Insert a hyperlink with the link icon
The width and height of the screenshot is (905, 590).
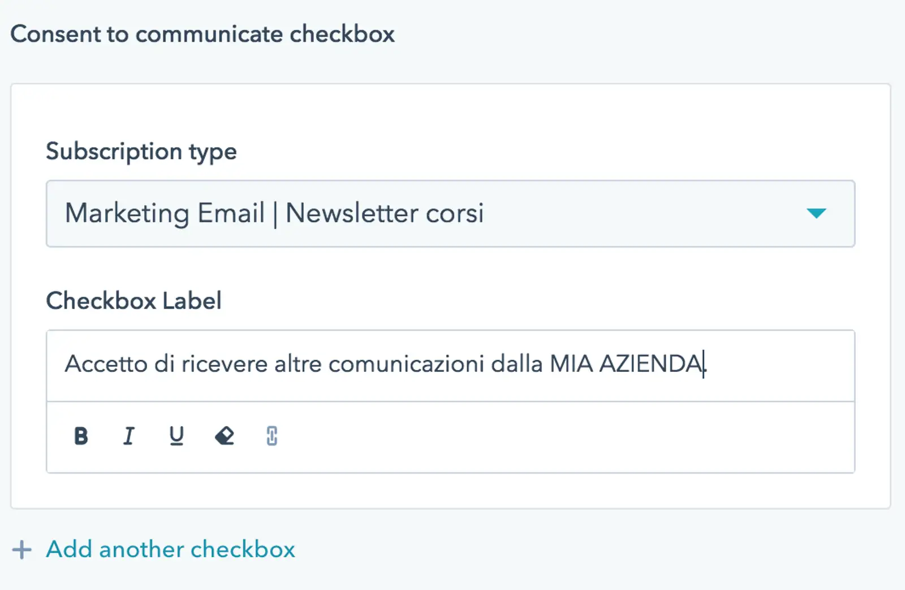pos(271,436)
